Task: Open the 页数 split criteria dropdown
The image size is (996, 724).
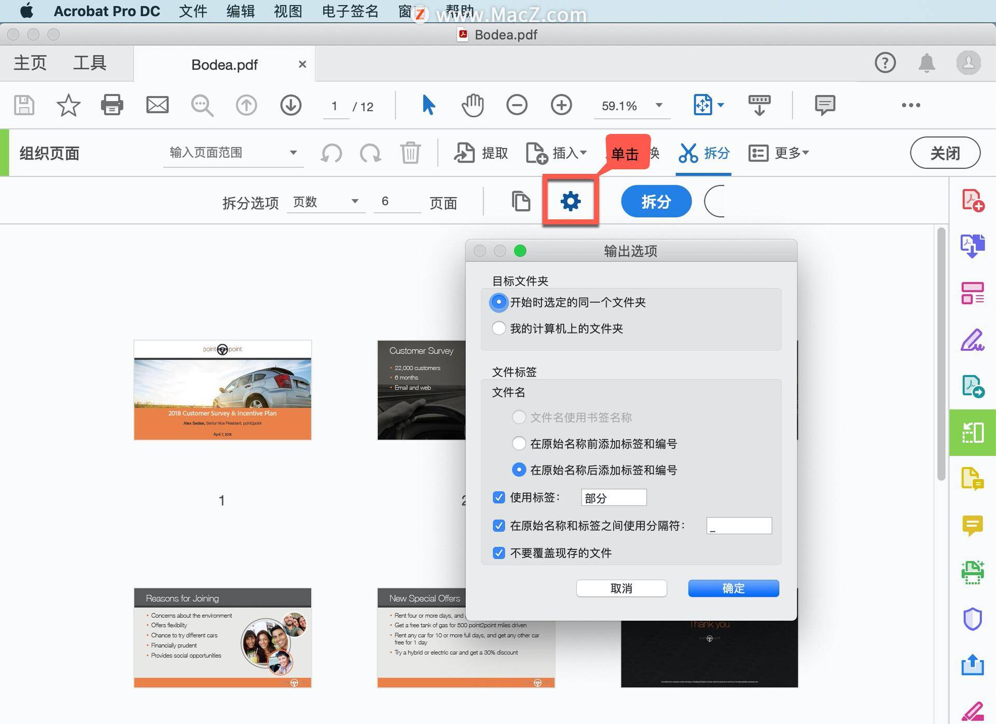Action: 326,202
